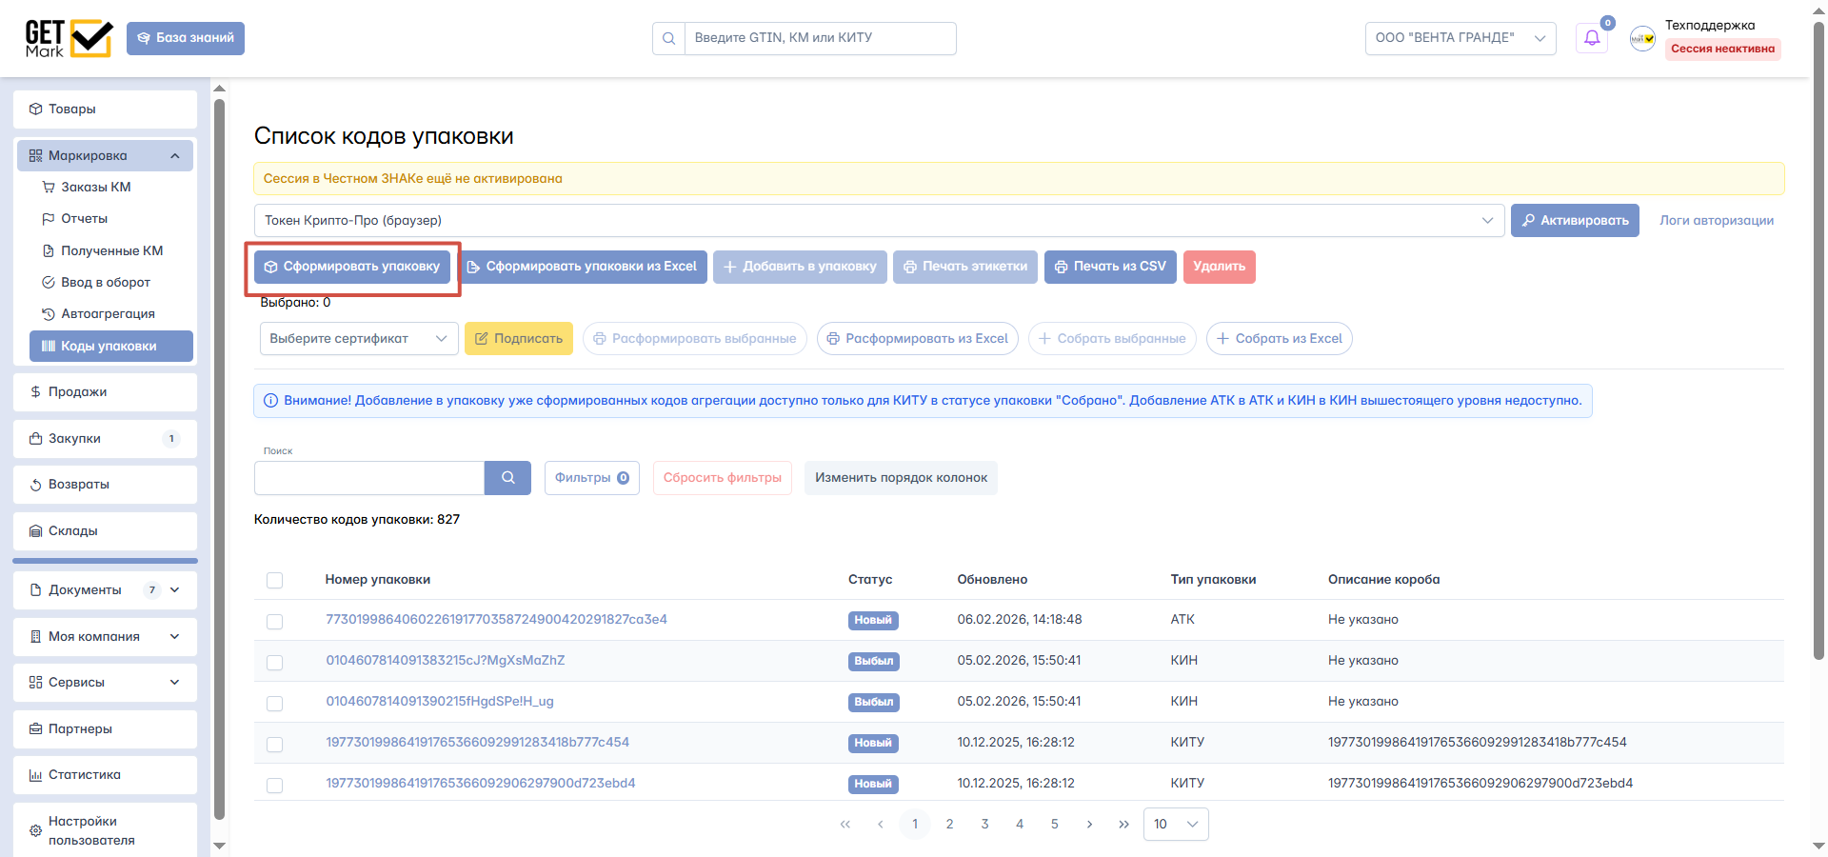The height and width of the screenshot is (857, 1828).
Task: Open Продажи section
Action: click(105, 392)
